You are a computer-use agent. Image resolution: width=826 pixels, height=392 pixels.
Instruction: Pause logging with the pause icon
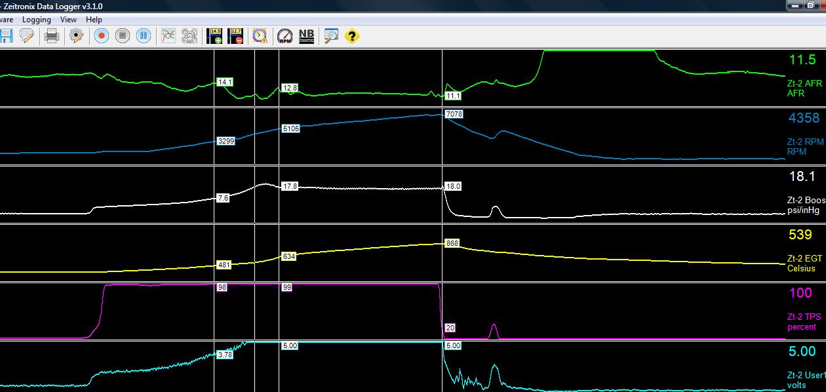[144, 36]
